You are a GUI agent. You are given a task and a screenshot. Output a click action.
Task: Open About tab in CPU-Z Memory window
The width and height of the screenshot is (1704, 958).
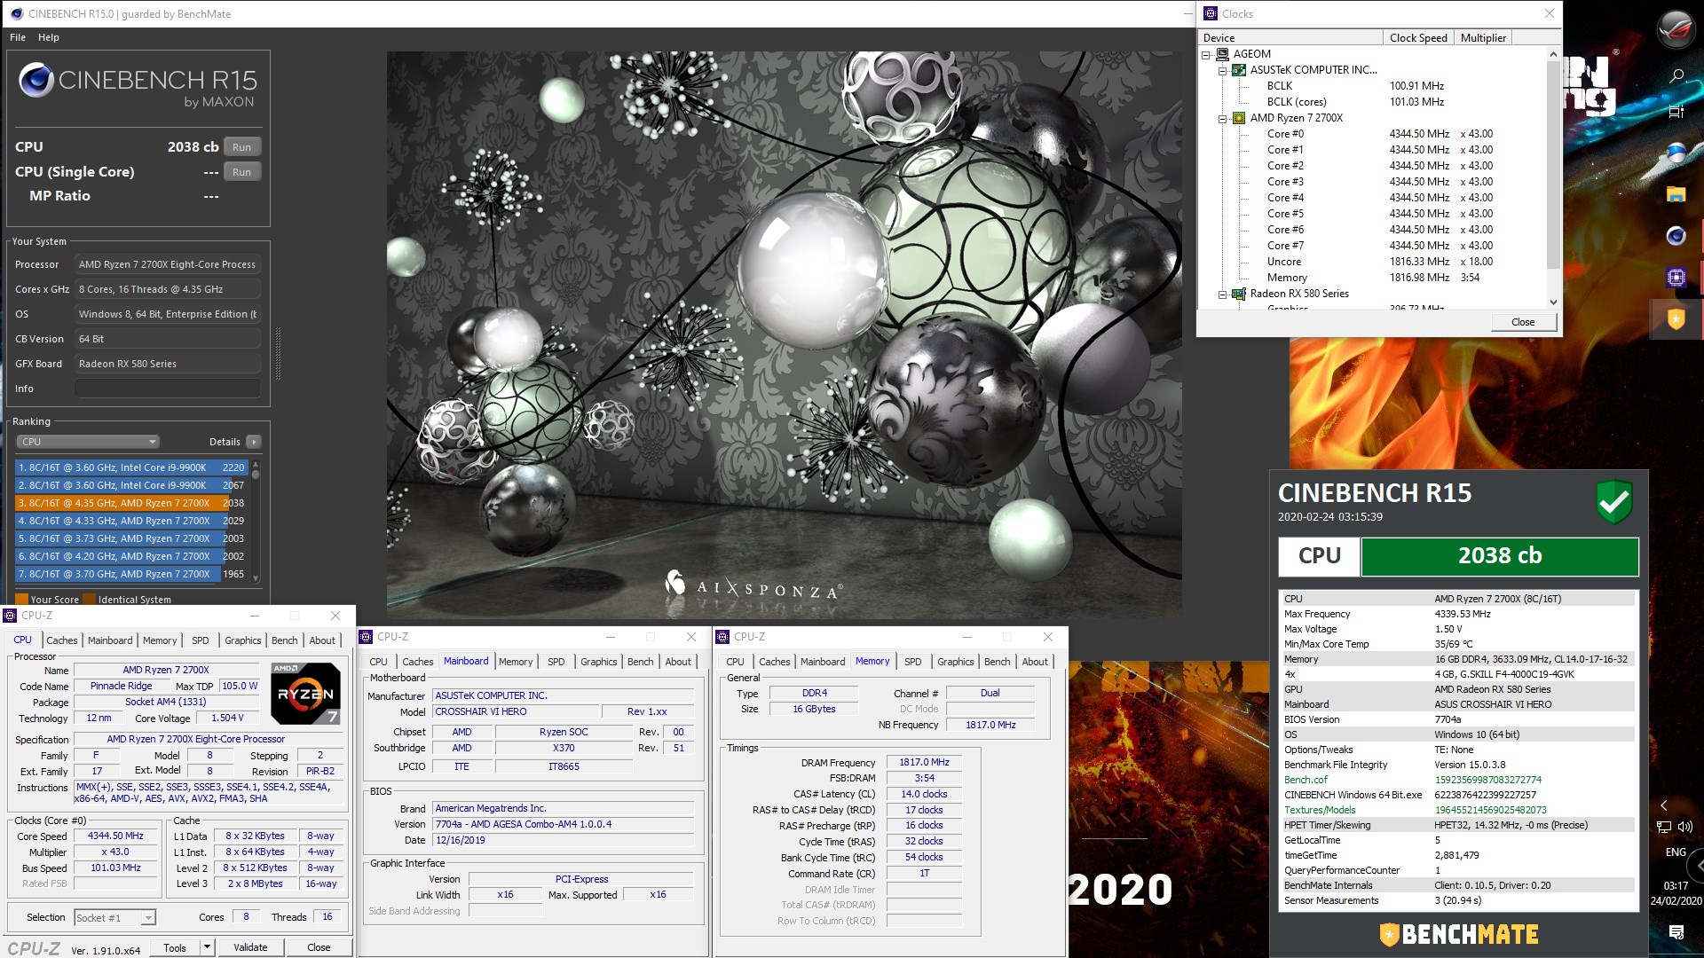1035,662
